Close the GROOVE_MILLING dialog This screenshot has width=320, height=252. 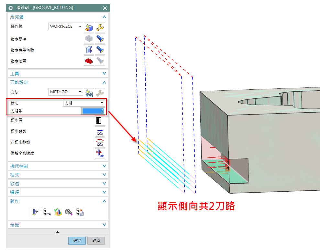[x=105, y=8]
